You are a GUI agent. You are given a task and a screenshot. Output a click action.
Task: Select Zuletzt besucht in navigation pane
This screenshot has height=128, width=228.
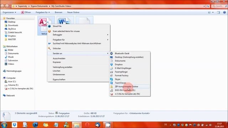coord(15,32)
